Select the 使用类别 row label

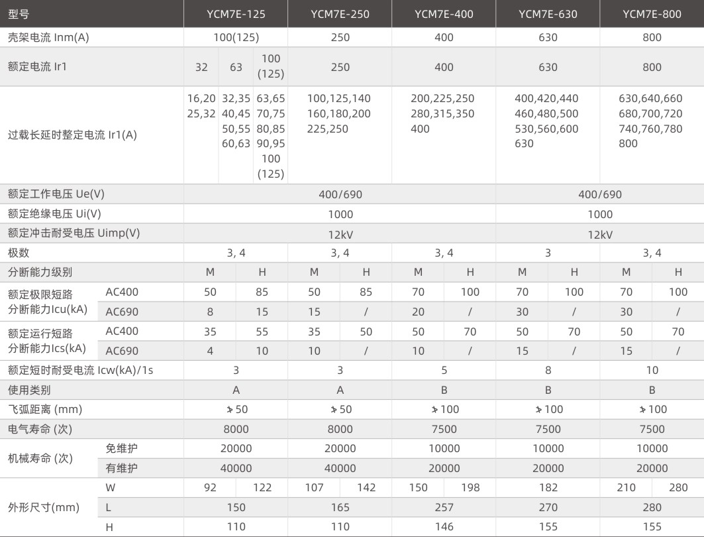tap(29, 390)
